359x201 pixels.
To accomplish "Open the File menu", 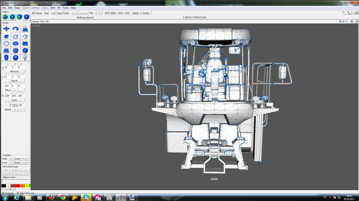I will 4,8.
